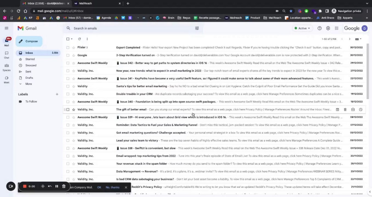Select the Inbox folder
The image size is (372, 197).
coord(38,53)
